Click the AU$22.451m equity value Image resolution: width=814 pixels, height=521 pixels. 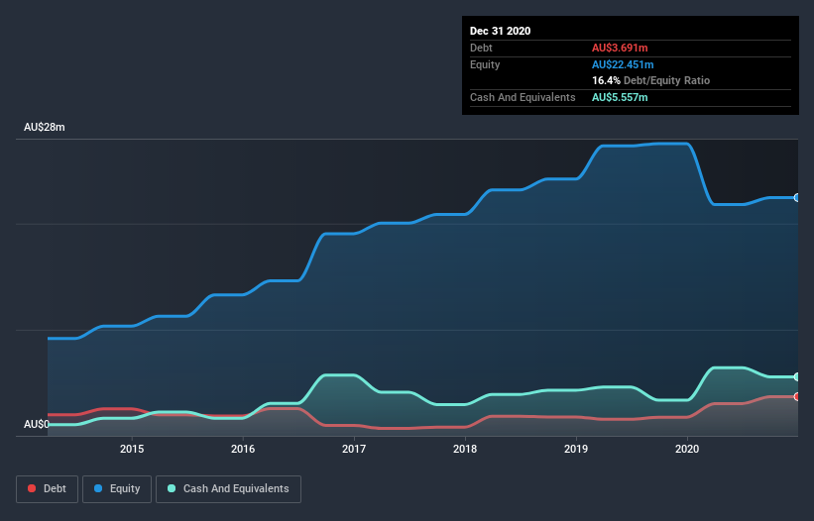click(x=623, y=64)
